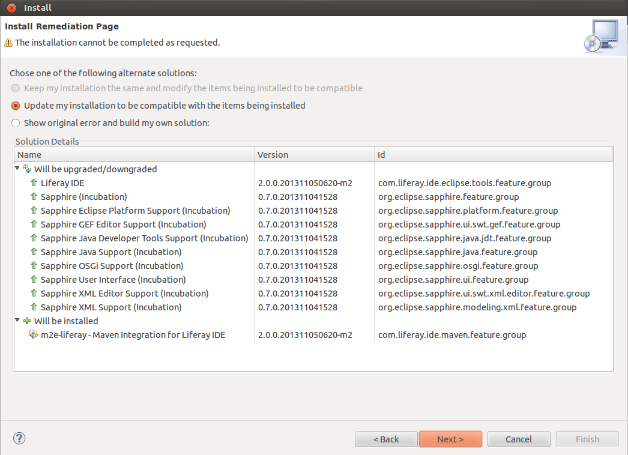628x455 pixels.
Task: Choose 'Keep my installation the same' radio option
Action: pyautogui.click(x=16, y=88)
